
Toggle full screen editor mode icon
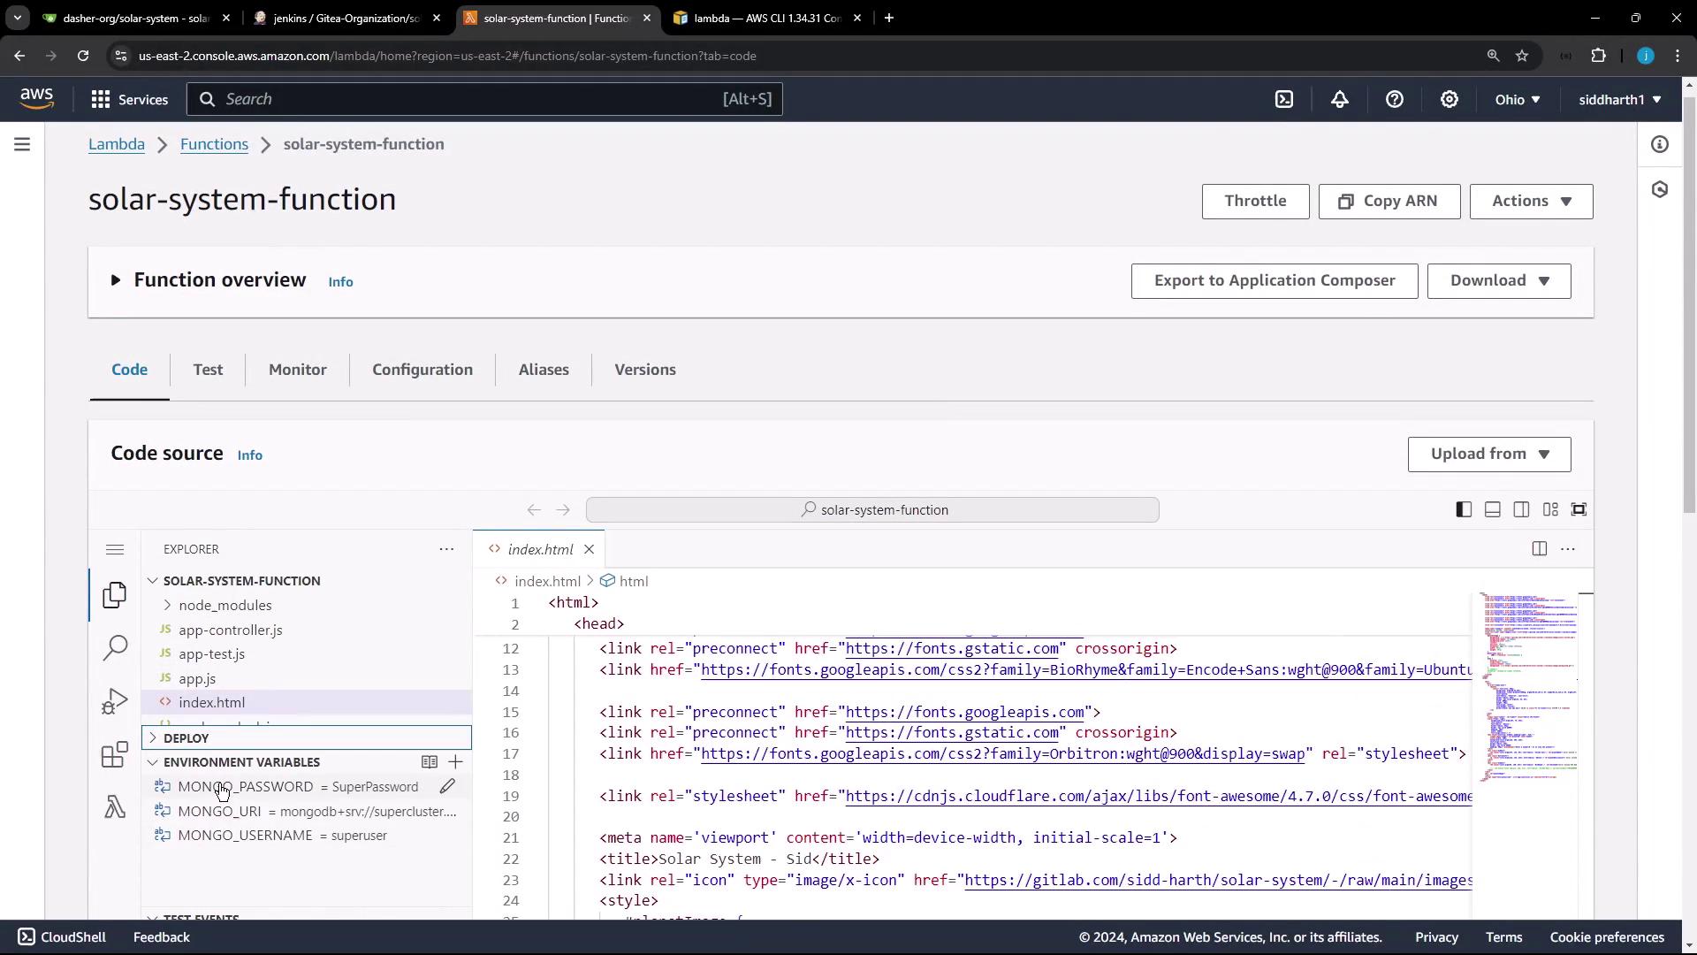tap(1579, 510)
